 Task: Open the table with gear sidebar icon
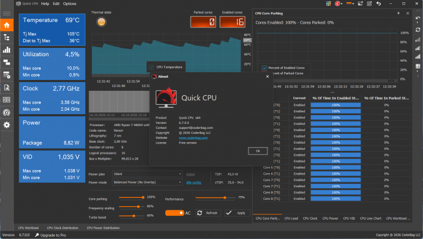click(x=7, y=75)
